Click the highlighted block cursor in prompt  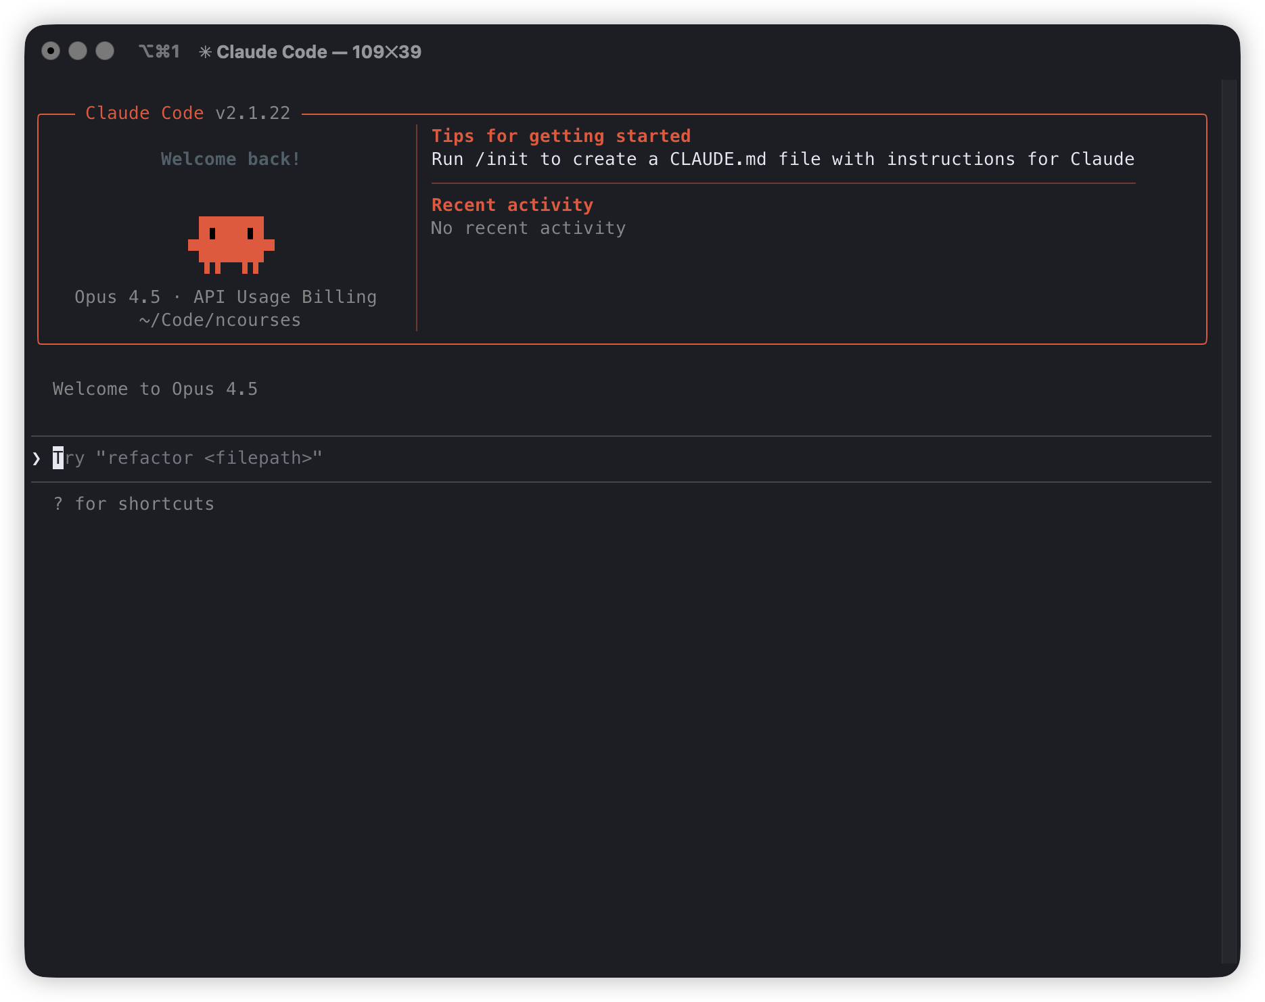click(58, 458)
